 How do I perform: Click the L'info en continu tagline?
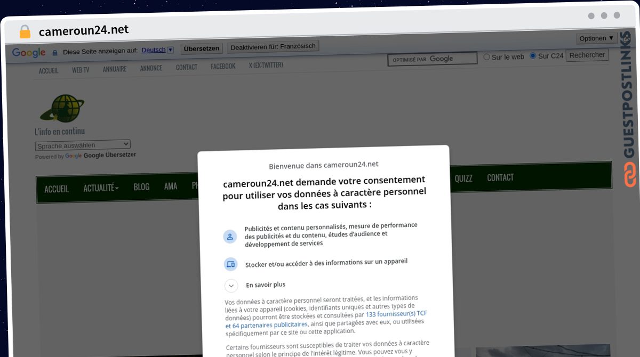(60, 132)
